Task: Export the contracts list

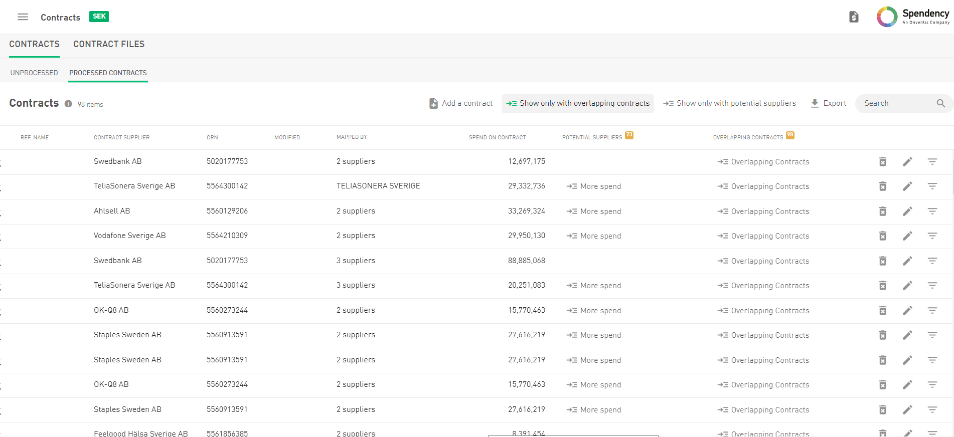Action: pyautogui.click(x=828, y=103)
